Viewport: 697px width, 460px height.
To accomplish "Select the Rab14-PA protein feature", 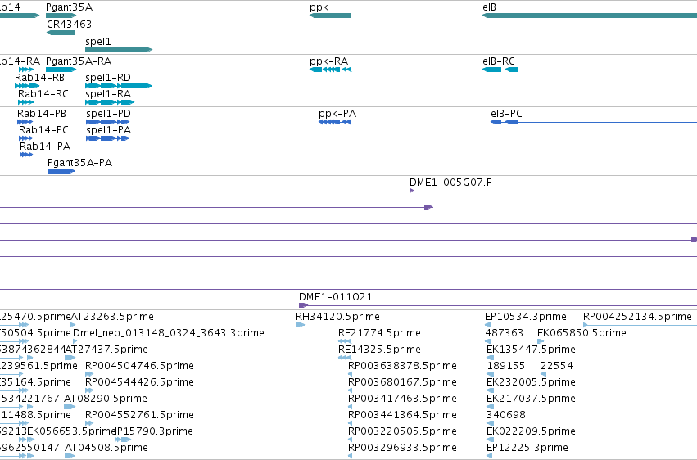I will [x=26, y=155].
